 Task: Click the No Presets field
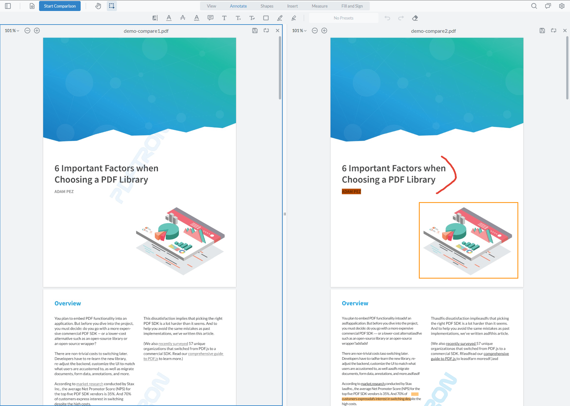(x=343, y=18)
